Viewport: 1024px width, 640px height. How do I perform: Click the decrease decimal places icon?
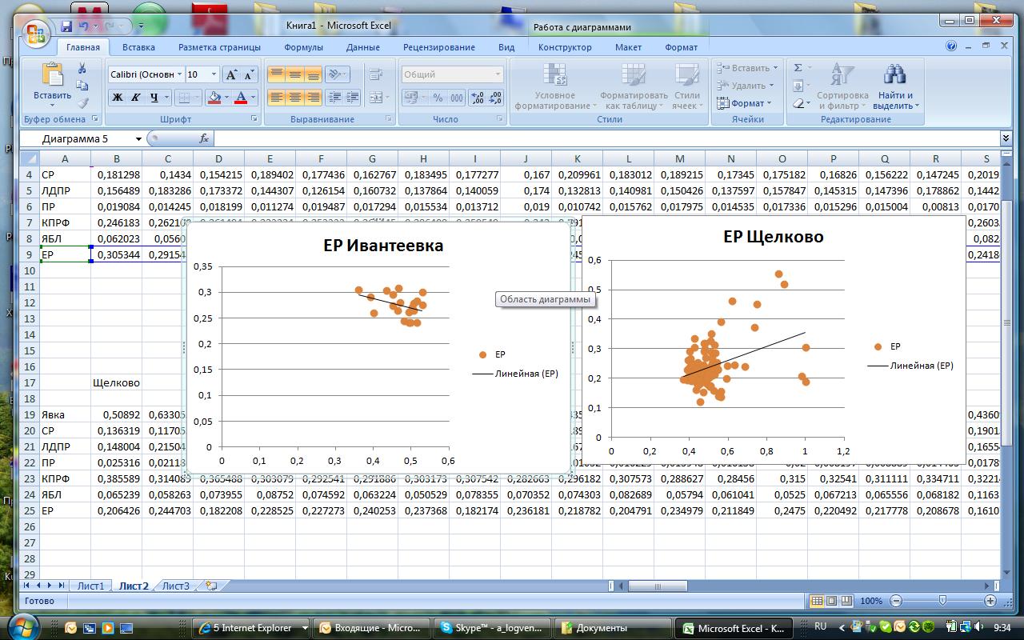(x=495, y=98)
